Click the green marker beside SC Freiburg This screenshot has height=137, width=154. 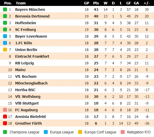coord(5,30)
